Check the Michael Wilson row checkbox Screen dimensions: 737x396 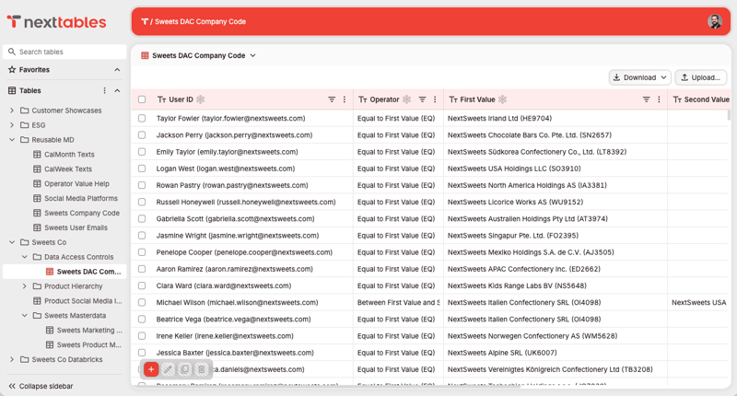point(142,302)
